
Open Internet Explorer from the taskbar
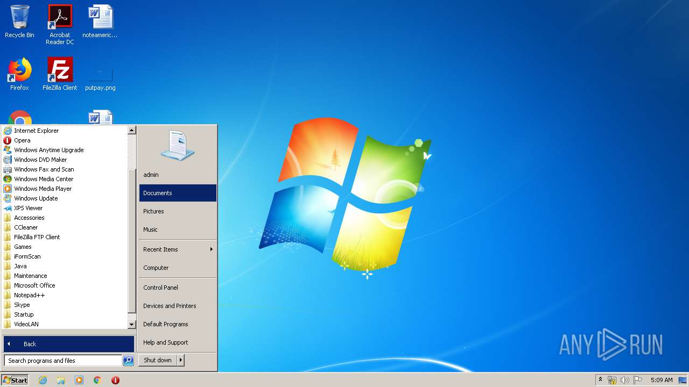point(43,380)
